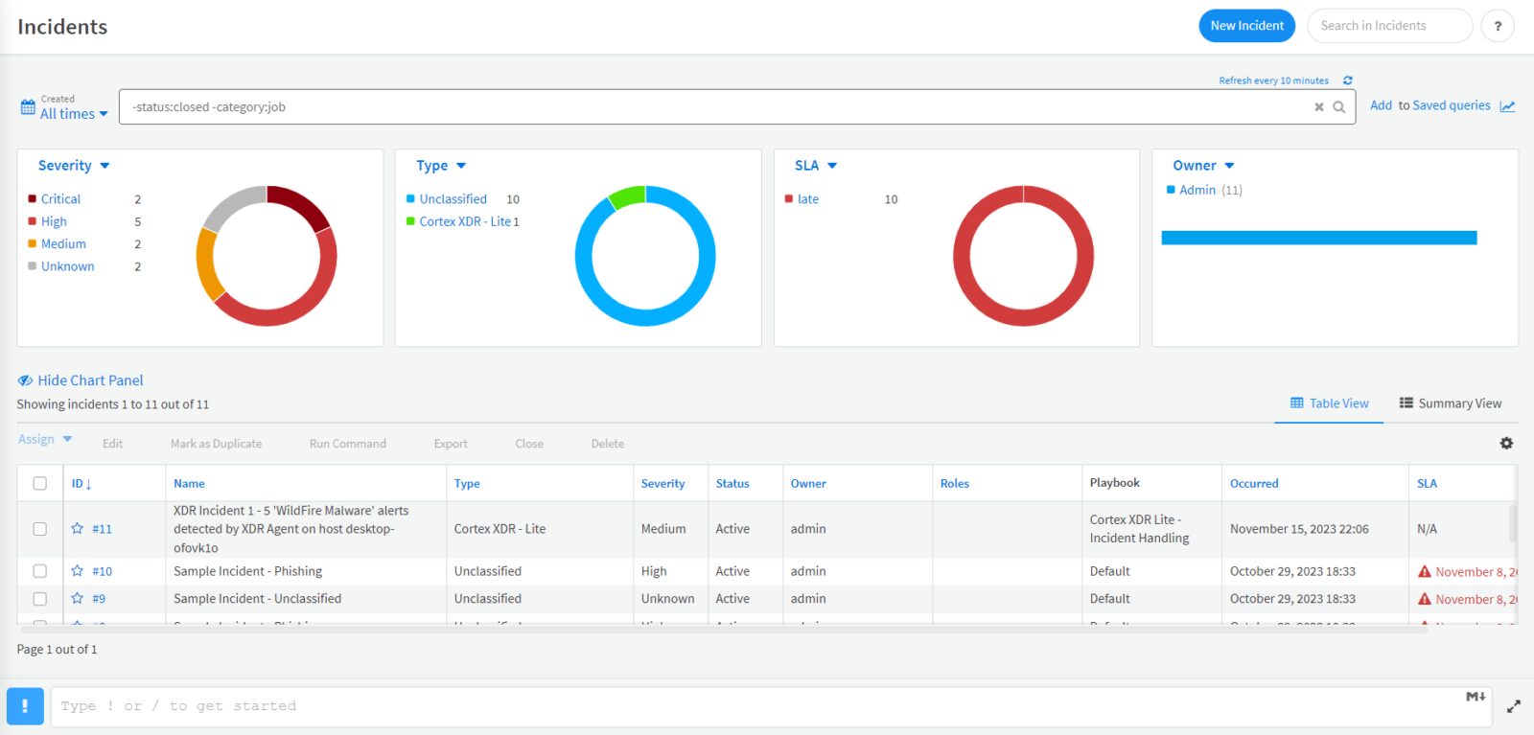The image size is (1534, 735).
Task: Open table settings gear icon
Action: pos(1506,443)
